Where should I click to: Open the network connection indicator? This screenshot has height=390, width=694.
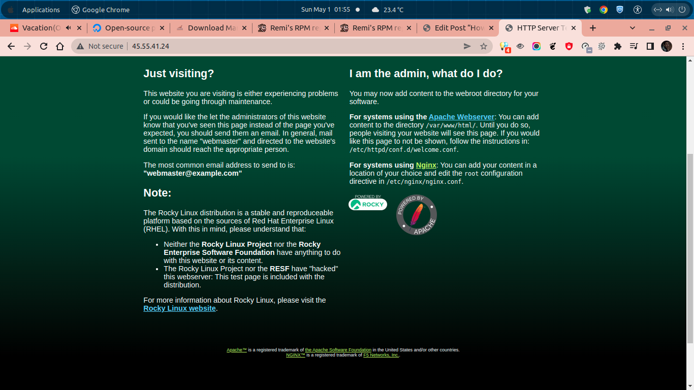[657, 10]
